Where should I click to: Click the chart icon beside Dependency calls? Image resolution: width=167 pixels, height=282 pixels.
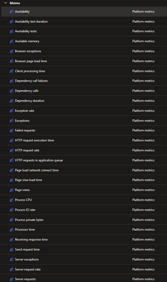pyautogui.click(x=12, y=91)
